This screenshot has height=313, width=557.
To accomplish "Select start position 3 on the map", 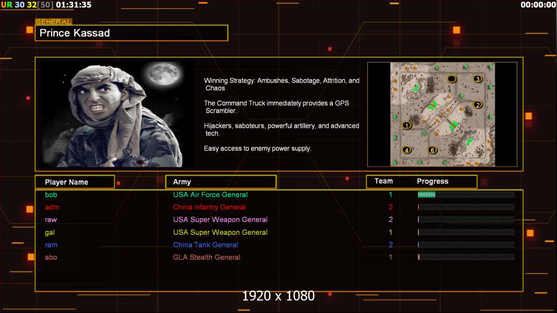I will click(x=478, y=79).
